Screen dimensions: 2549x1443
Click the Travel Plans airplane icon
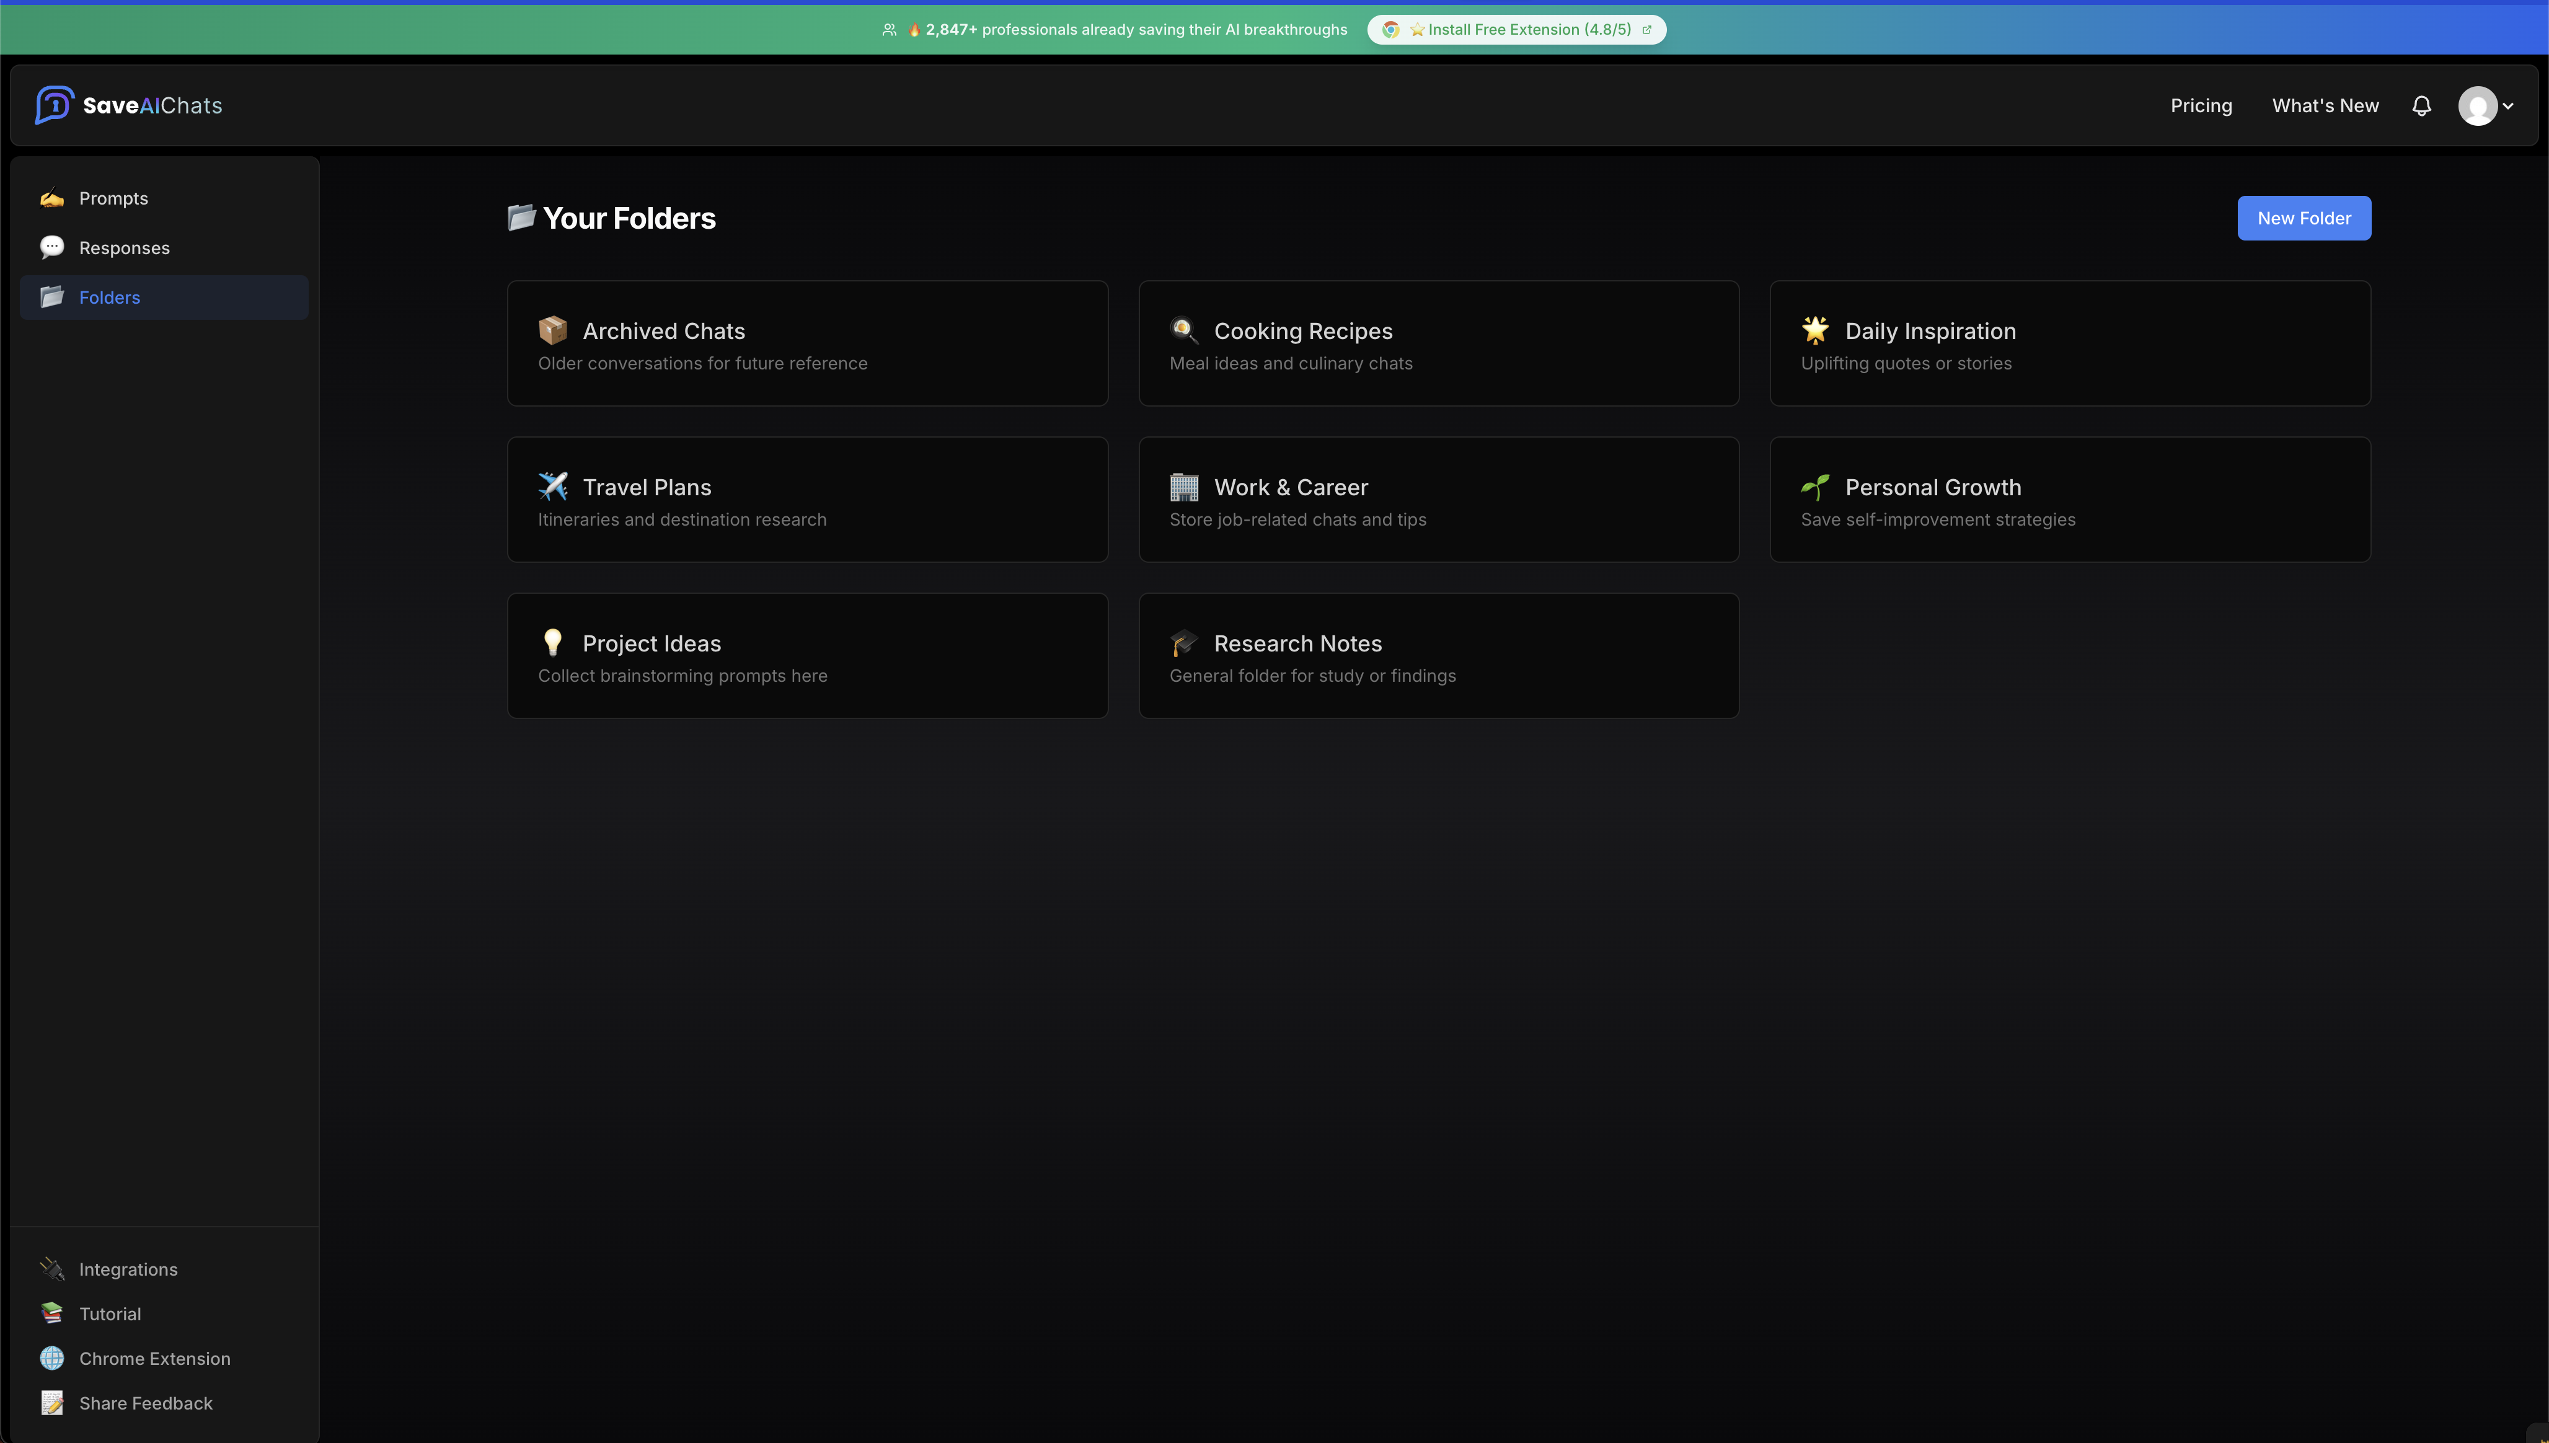(553, 487)
